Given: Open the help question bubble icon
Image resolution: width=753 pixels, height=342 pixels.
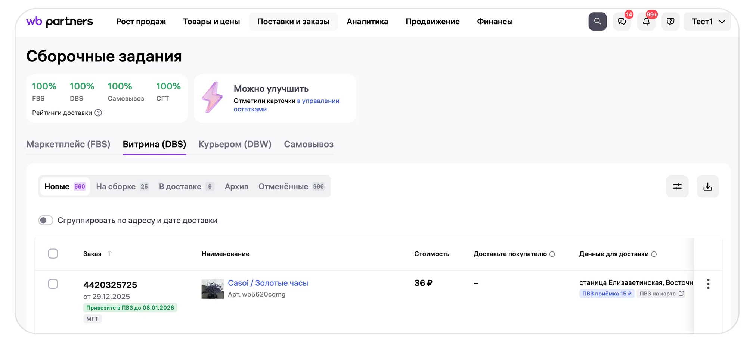Looking at the screenshot, I should click(x=670, y=22).
